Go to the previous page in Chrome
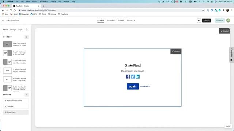 pos(3,11)
